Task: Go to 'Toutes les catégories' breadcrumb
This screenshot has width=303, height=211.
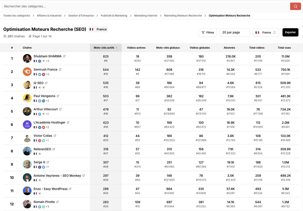Action: pos(17,16)
